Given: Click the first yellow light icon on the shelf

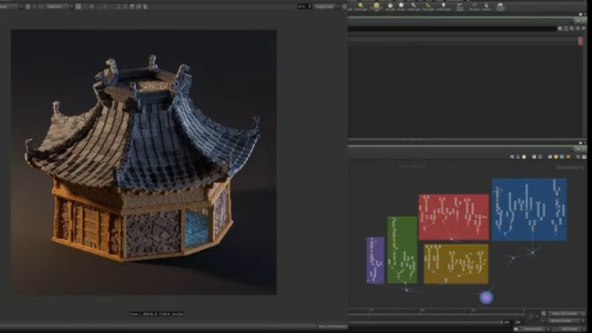Looking at the screenshot, I should [360, 6].
